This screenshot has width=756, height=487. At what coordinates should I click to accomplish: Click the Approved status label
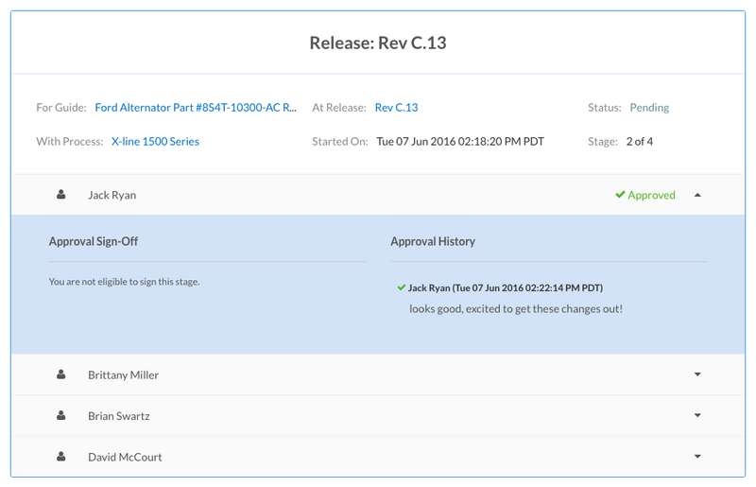coord(651,195)
